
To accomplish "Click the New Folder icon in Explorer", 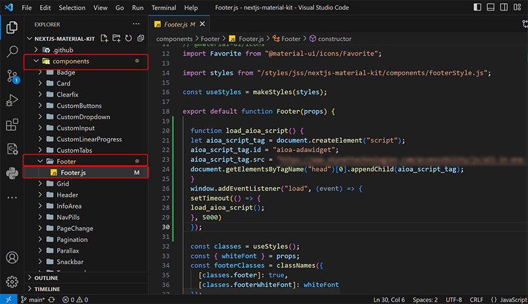I will tap(116, 38).
